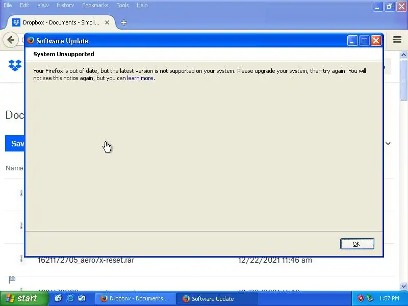Click the vertical scrollbar thumb

coord(403,80)
